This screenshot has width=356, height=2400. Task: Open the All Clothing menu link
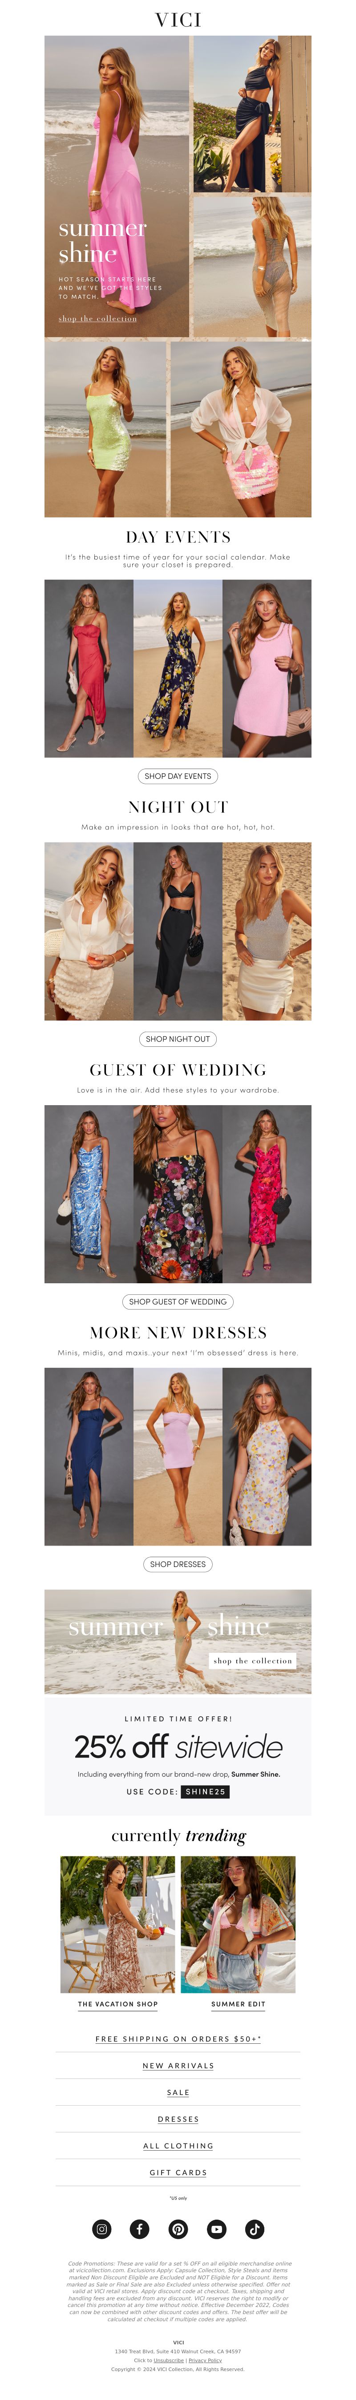pyautogui.click(x=178, y=2146)
